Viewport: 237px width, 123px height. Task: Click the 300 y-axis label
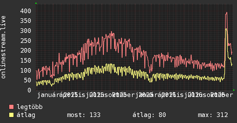[x=26, y=31]
